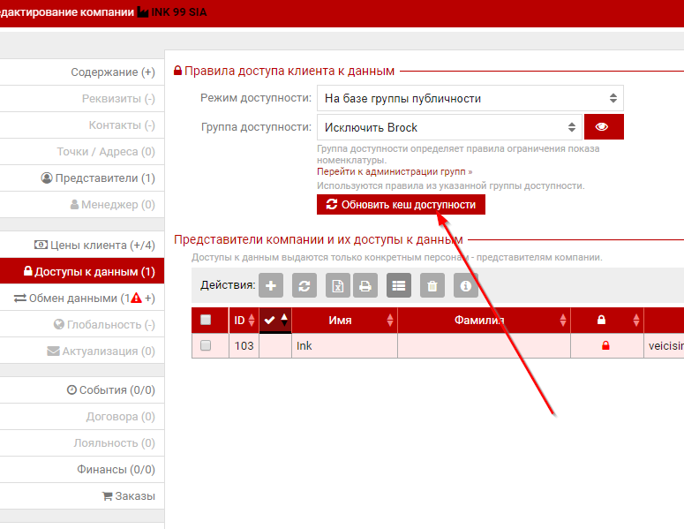This screenshot has width=684, height=529.
Task: Click the eye button beside Исключить Brock
Action: 604,127
